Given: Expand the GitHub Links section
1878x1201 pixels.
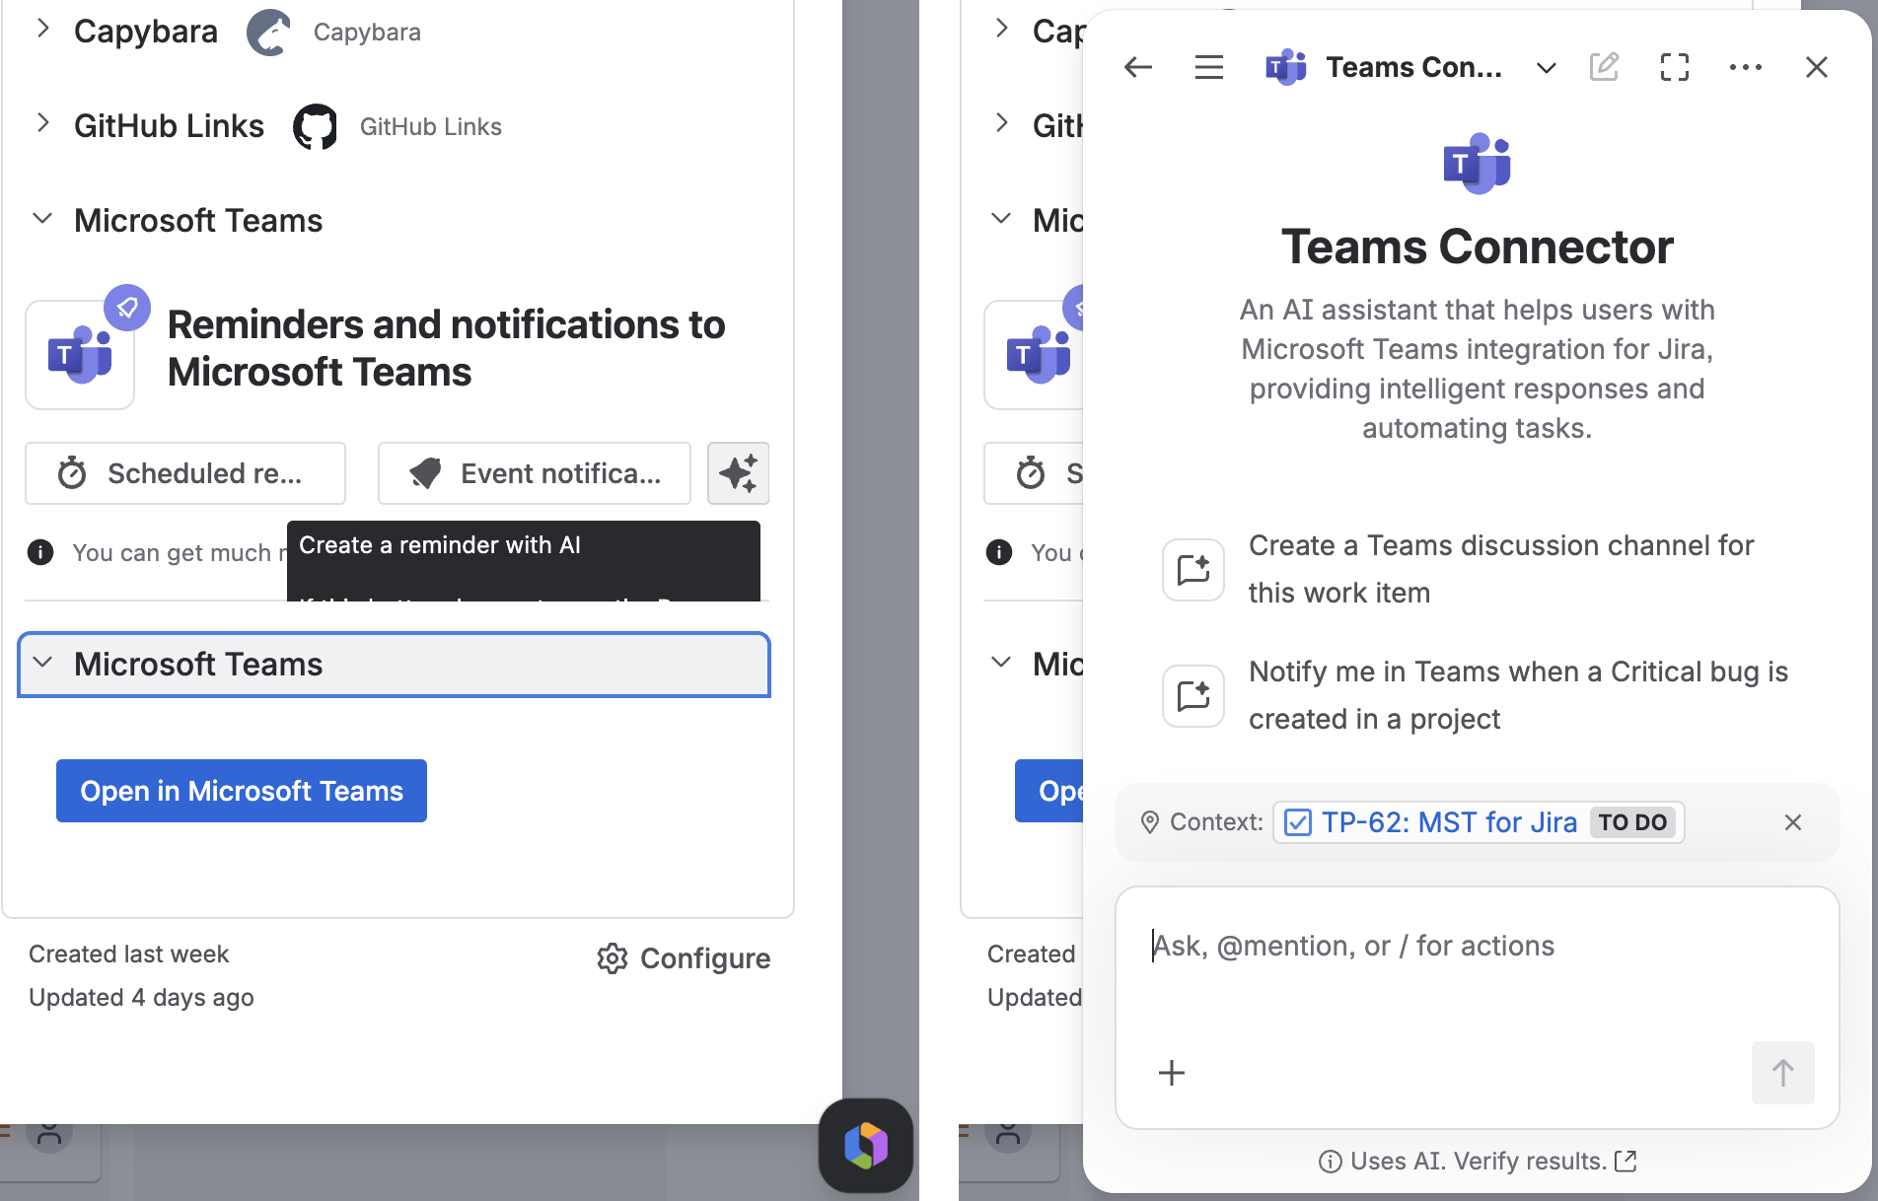Looking at the screenshot, I should pos(42,124).
